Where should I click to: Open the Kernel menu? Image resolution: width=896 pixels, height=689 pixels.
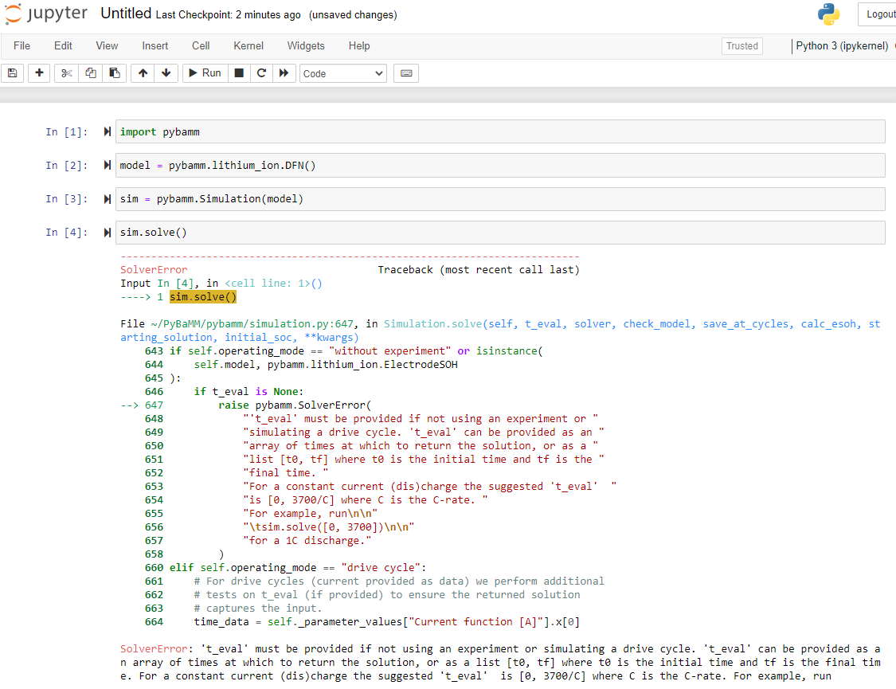(248, 45)
